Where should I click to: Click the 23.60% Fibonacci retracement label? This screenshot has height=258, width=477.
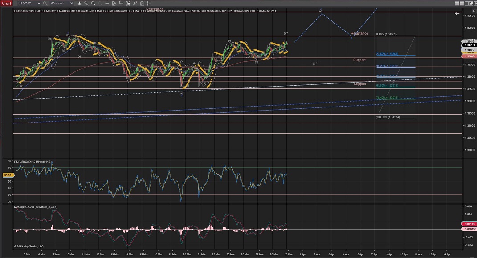pos(387,54)
